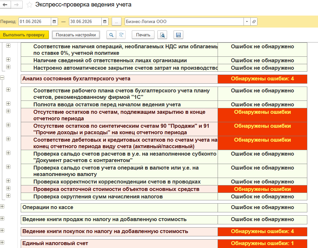Screen dimensions: 318x248
Task: Select the Единый налоговый счет heading
Action: (x=55, y=243)
